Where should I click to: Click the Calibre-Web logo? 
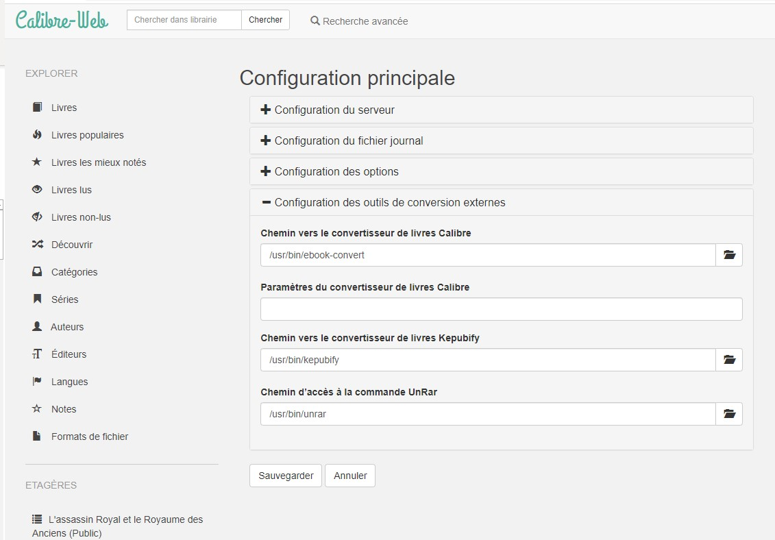click(x=62, y=20)
